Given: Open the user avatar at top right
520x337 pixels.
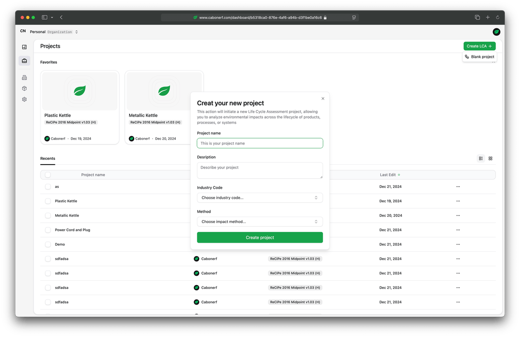Looking at the screenshot, I should (496, 32).
